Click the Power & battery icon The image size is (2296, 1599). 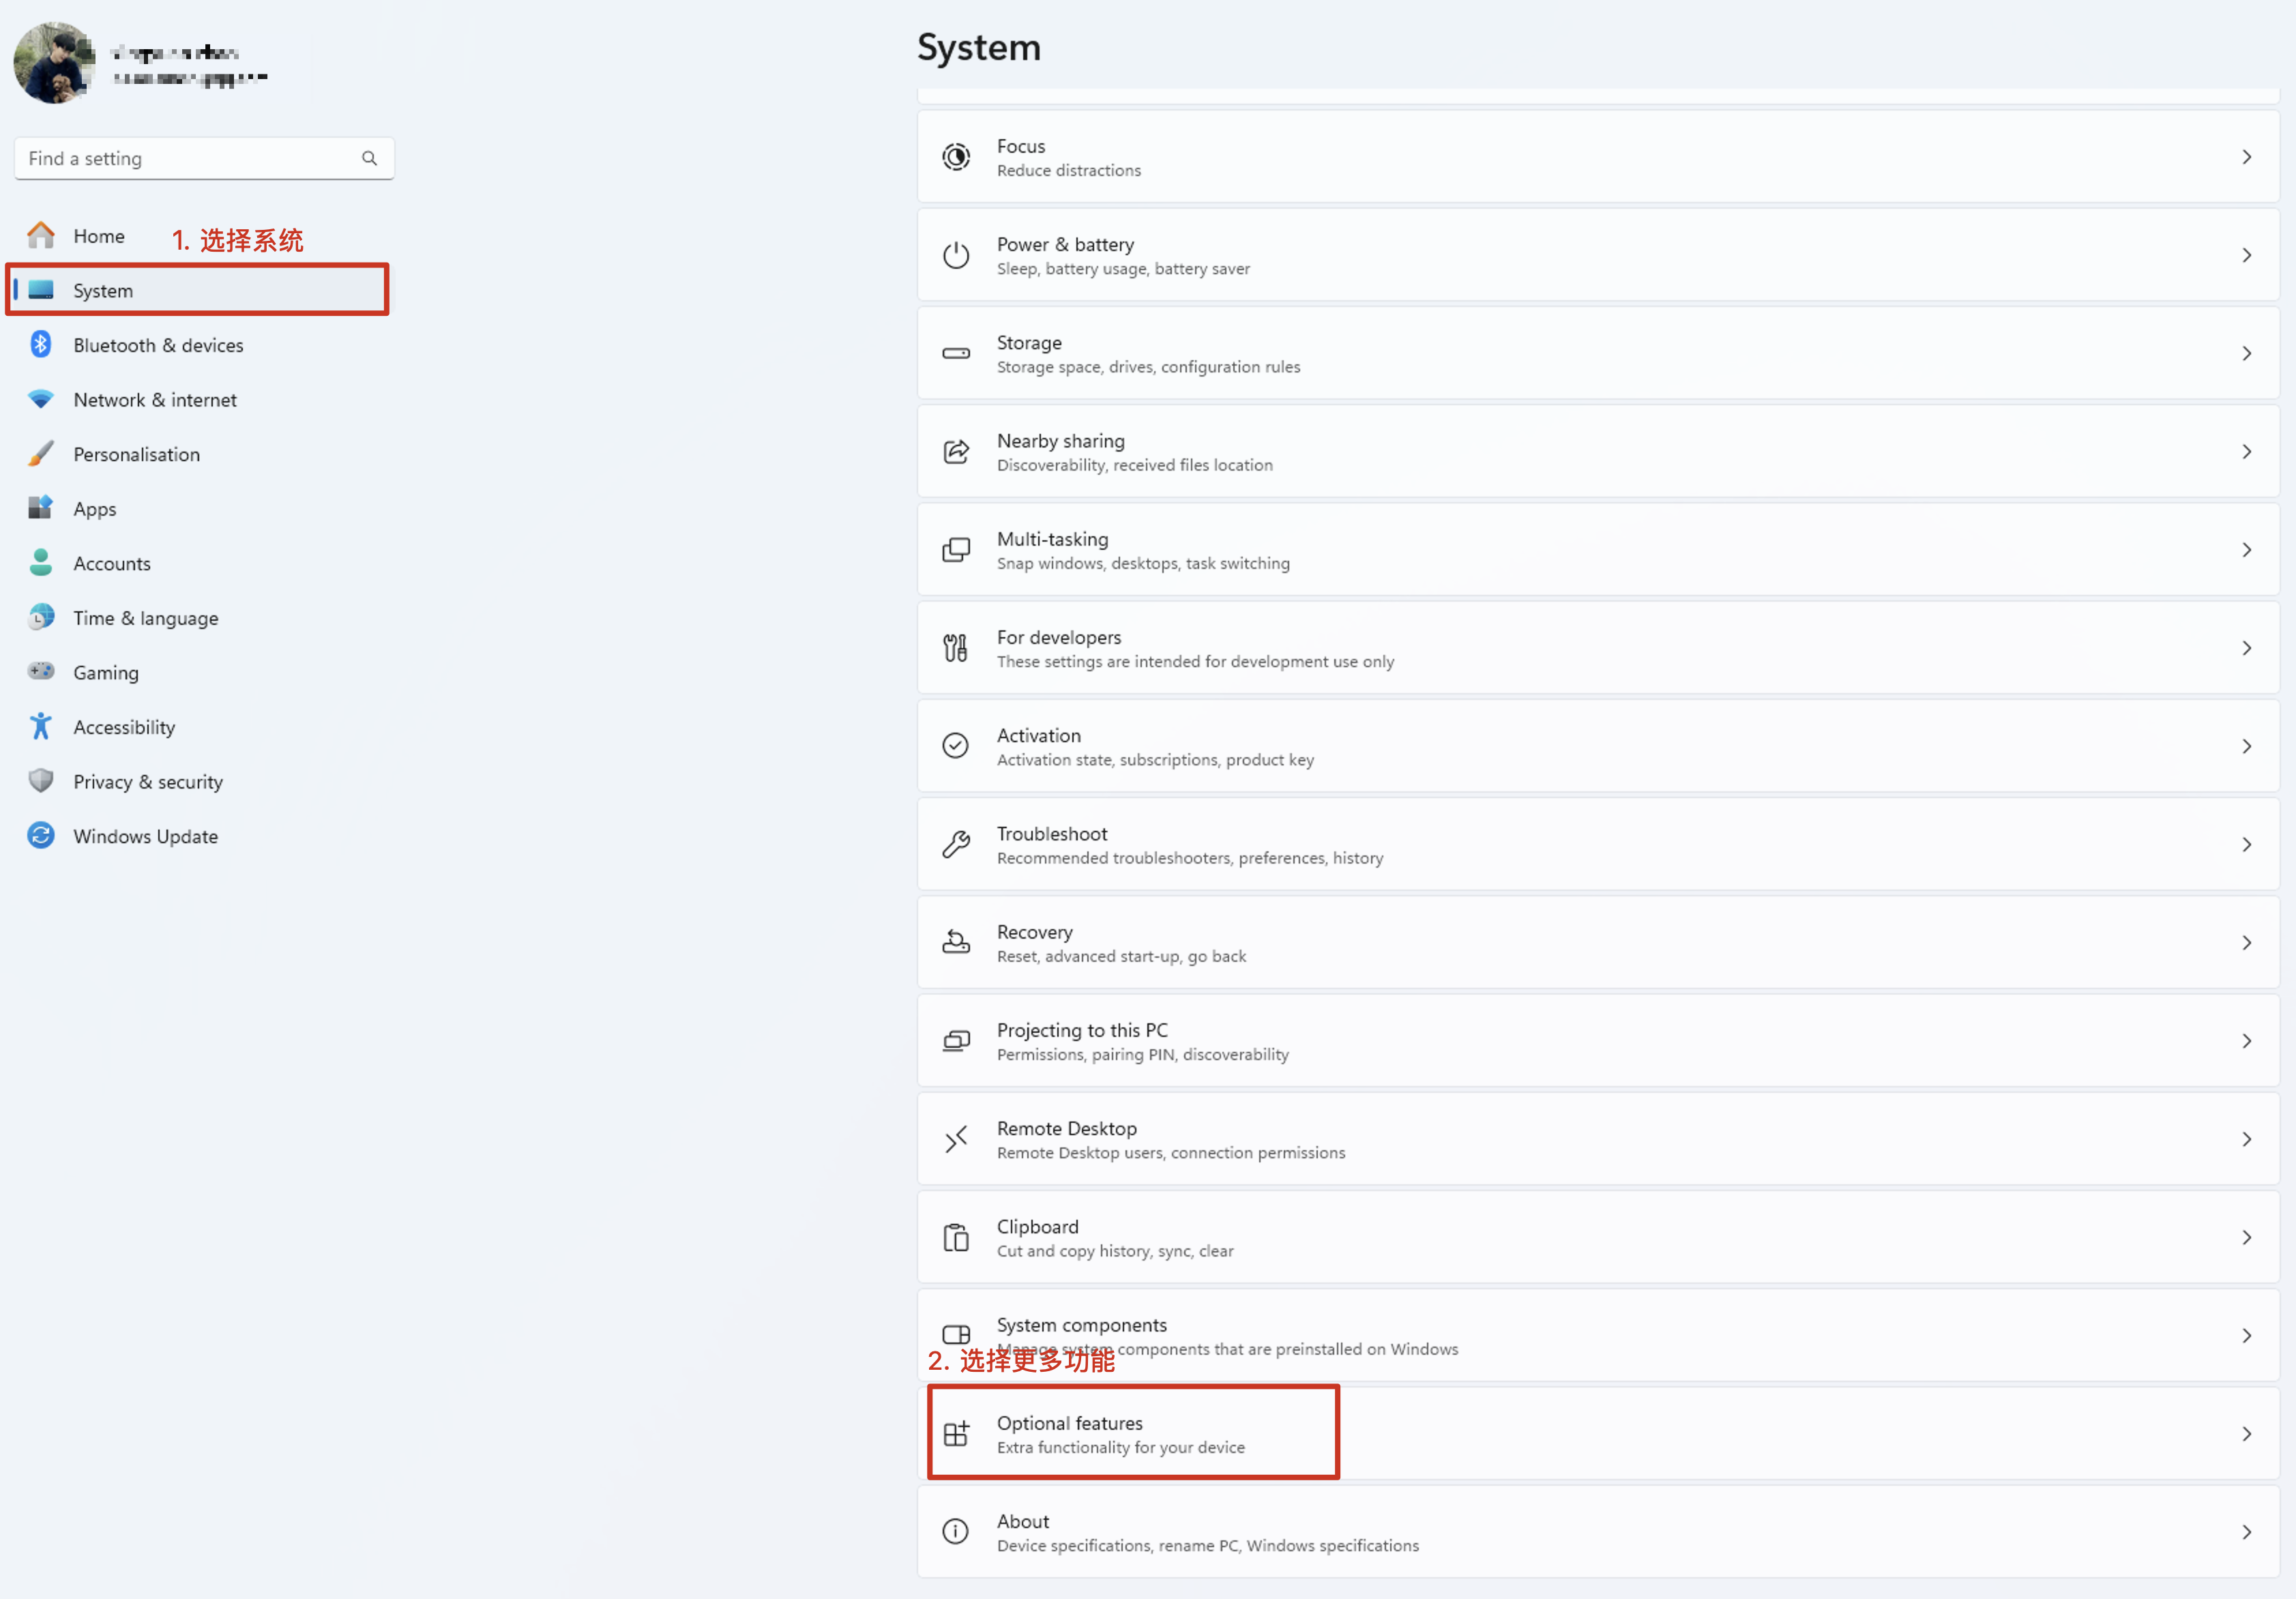(955, 255)
